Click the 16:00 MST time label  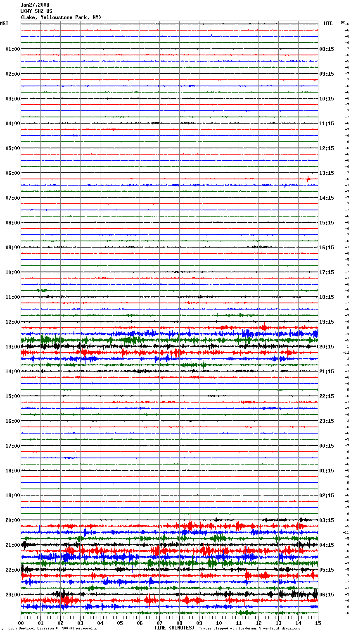click(13, 421)
